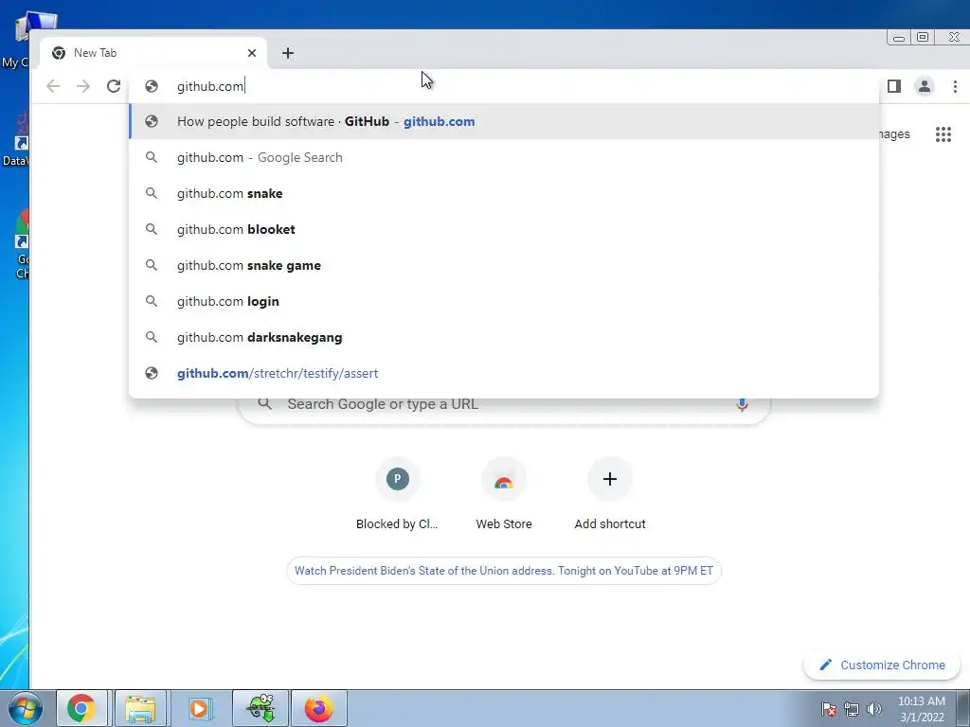Open the chameleon app on the taskbar
970x727 pixels.
tap(260, 708)
